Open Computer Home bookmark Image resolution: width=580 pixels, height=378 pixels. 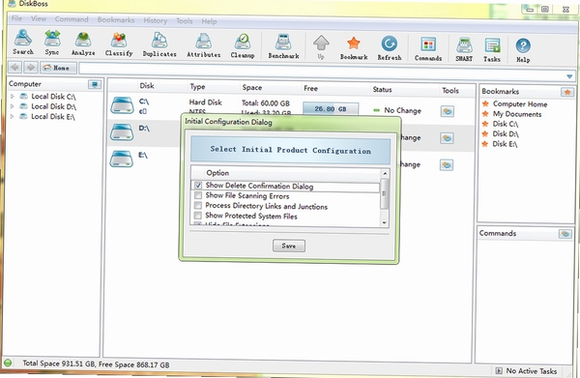point(520,104)
